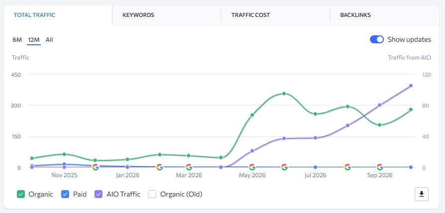Uncheck the AIO Traffic series checkbox

[98, 194]
